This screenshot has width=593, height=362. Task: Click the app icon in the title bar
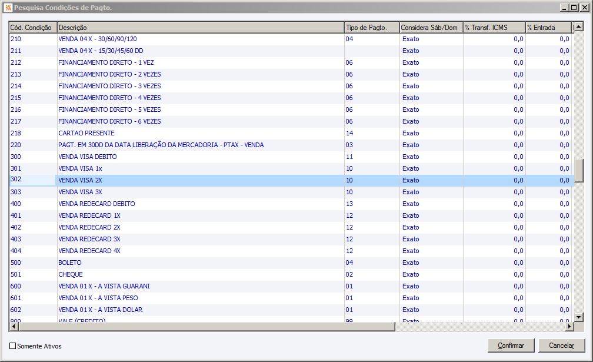coord(8,8)
